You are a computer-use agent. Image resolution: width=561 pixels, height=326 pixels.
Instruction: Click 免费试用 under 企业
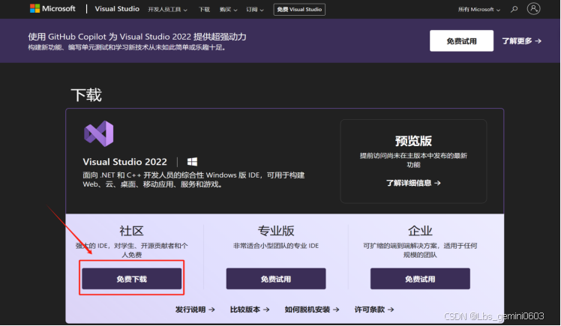coord(420,279)
